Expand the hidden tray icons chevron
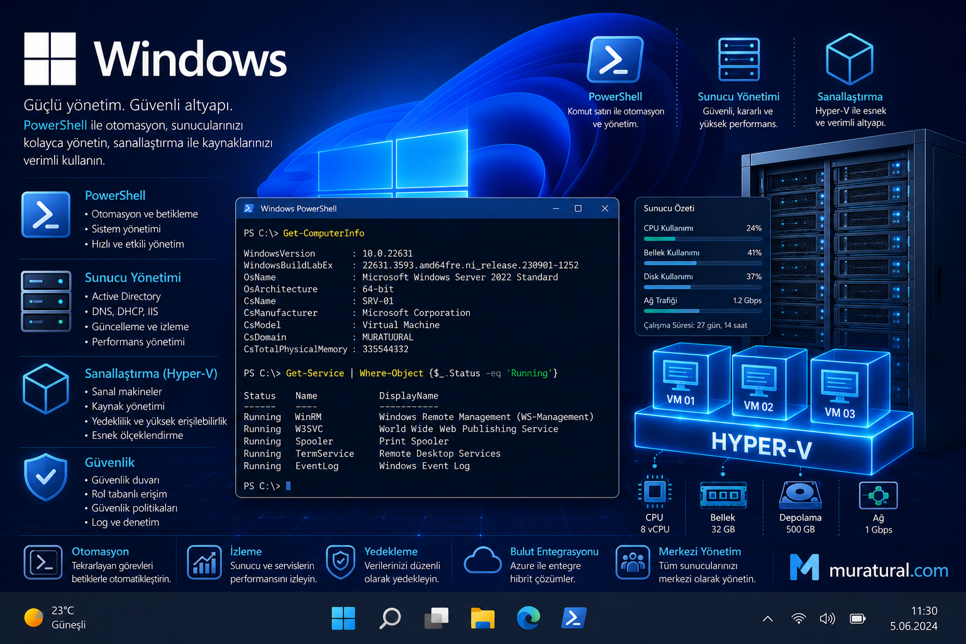Viewport: 966px width, 644px height. (x=768, y=619)
